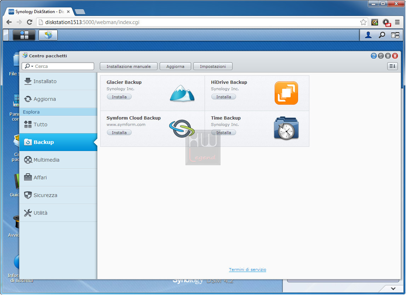Image resolution: width=406 pixels, height=295 pixels.
Task: Select the Aggiorna sidebar category
Action: 58,99
